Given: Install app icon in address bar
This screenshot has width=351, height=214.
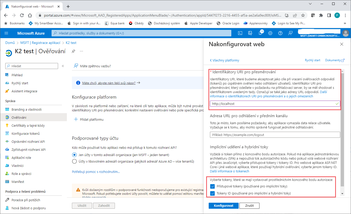Looking at the screenshot, I should click(287, 15).
